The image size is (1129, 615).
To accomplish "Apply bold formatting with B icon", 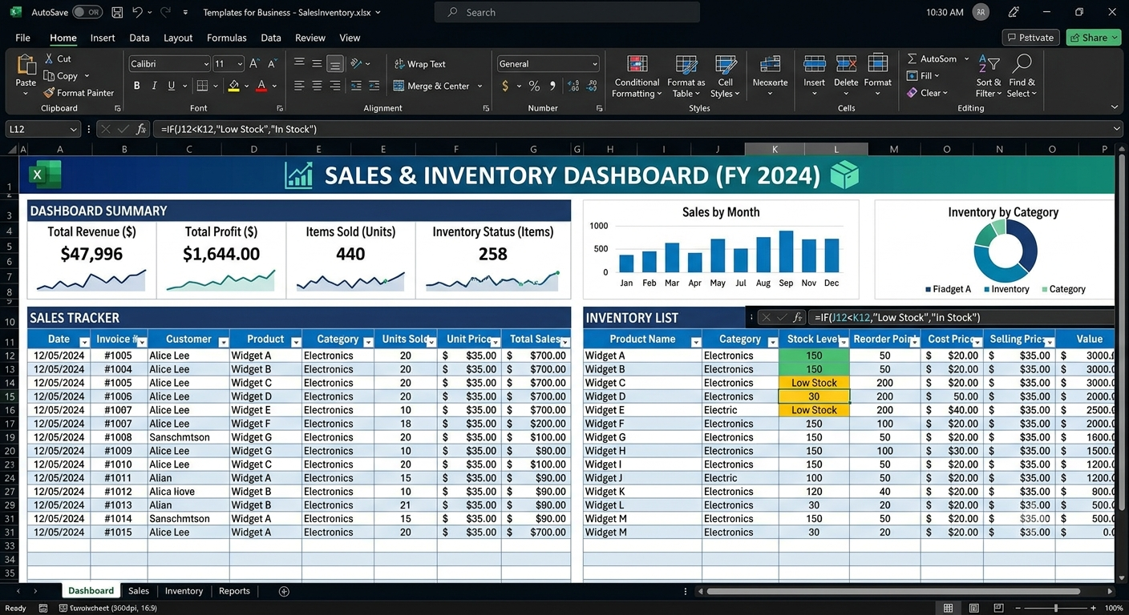I will 136,86.
